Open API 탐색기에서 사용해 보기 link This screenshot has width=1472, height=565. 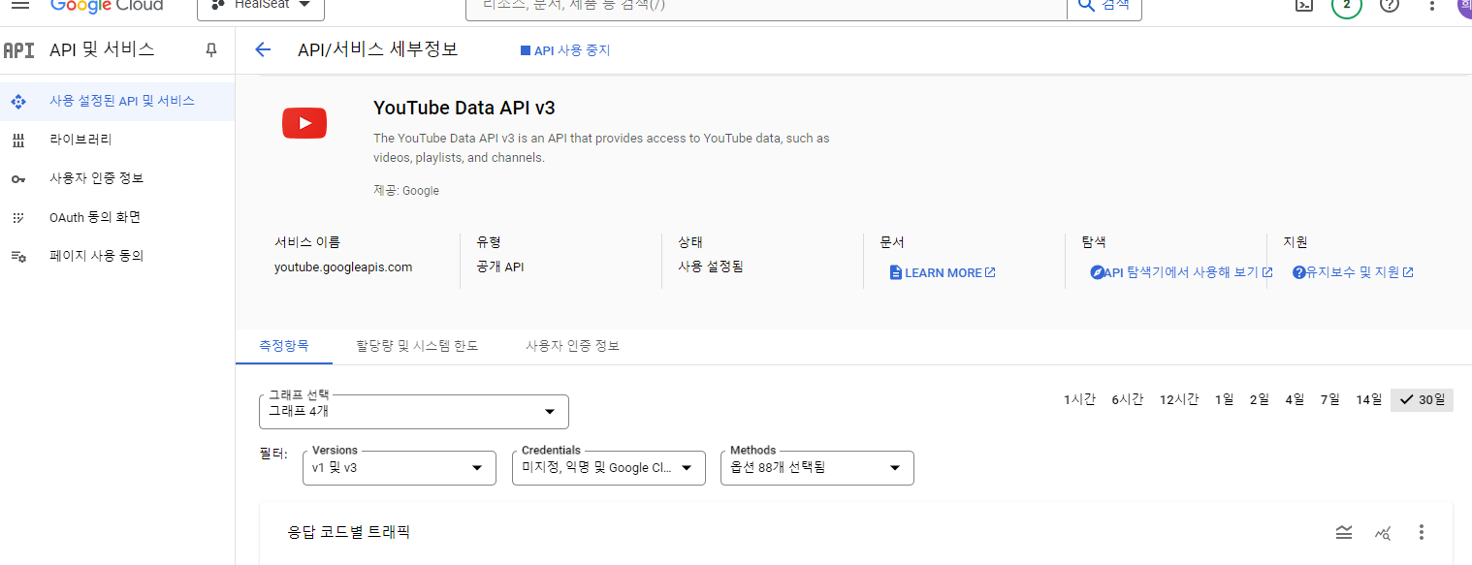[1181, 272]
